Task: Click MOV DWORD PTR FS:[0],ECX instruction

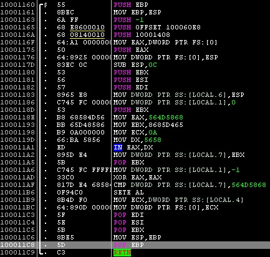Action: point(166,208)
